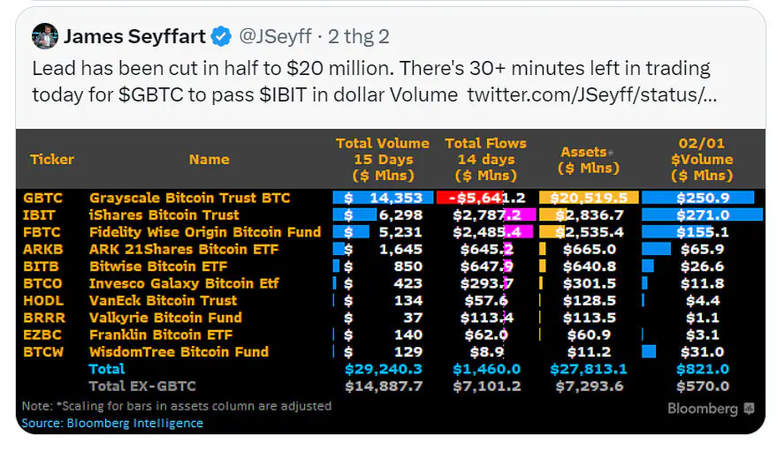Image resolution: width=784 pixels, height=451 pixels.
Task: Open the James Seyffart display name
Action: point(134,37)
